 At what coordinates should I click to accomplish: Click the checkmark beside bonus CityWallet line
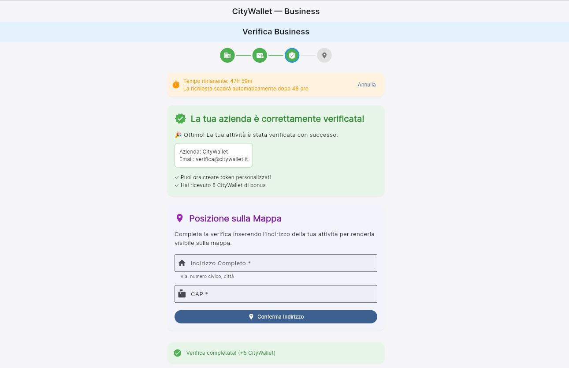click(177, 185)
